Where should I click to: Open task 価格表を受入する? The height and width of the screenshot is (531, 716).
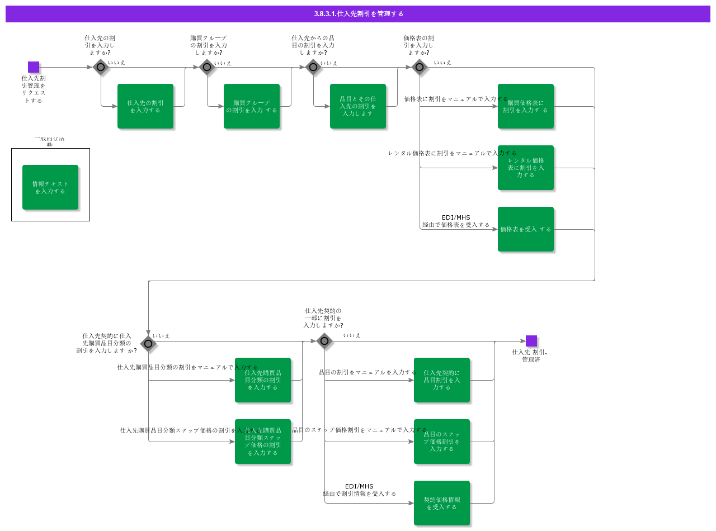click(526, 229)
